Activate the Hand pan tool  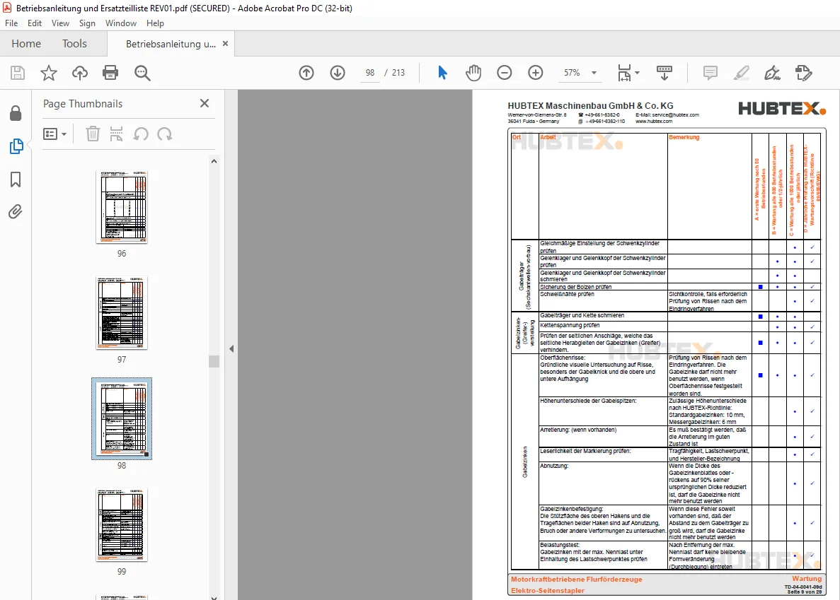pyautogui.click(x=473, y=73)
